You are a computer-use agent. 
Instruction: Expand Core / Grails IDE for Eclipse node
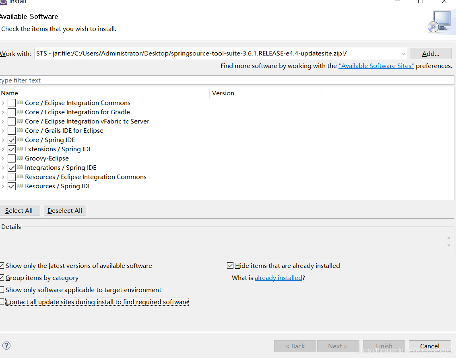[x=3, y=131]
